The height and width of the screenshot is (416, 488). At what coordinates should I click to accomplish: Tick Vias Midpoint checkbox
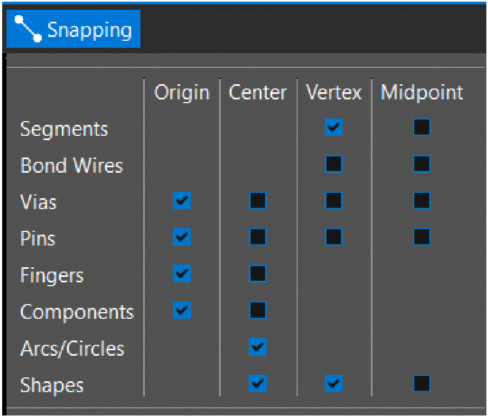pos(421,201)
